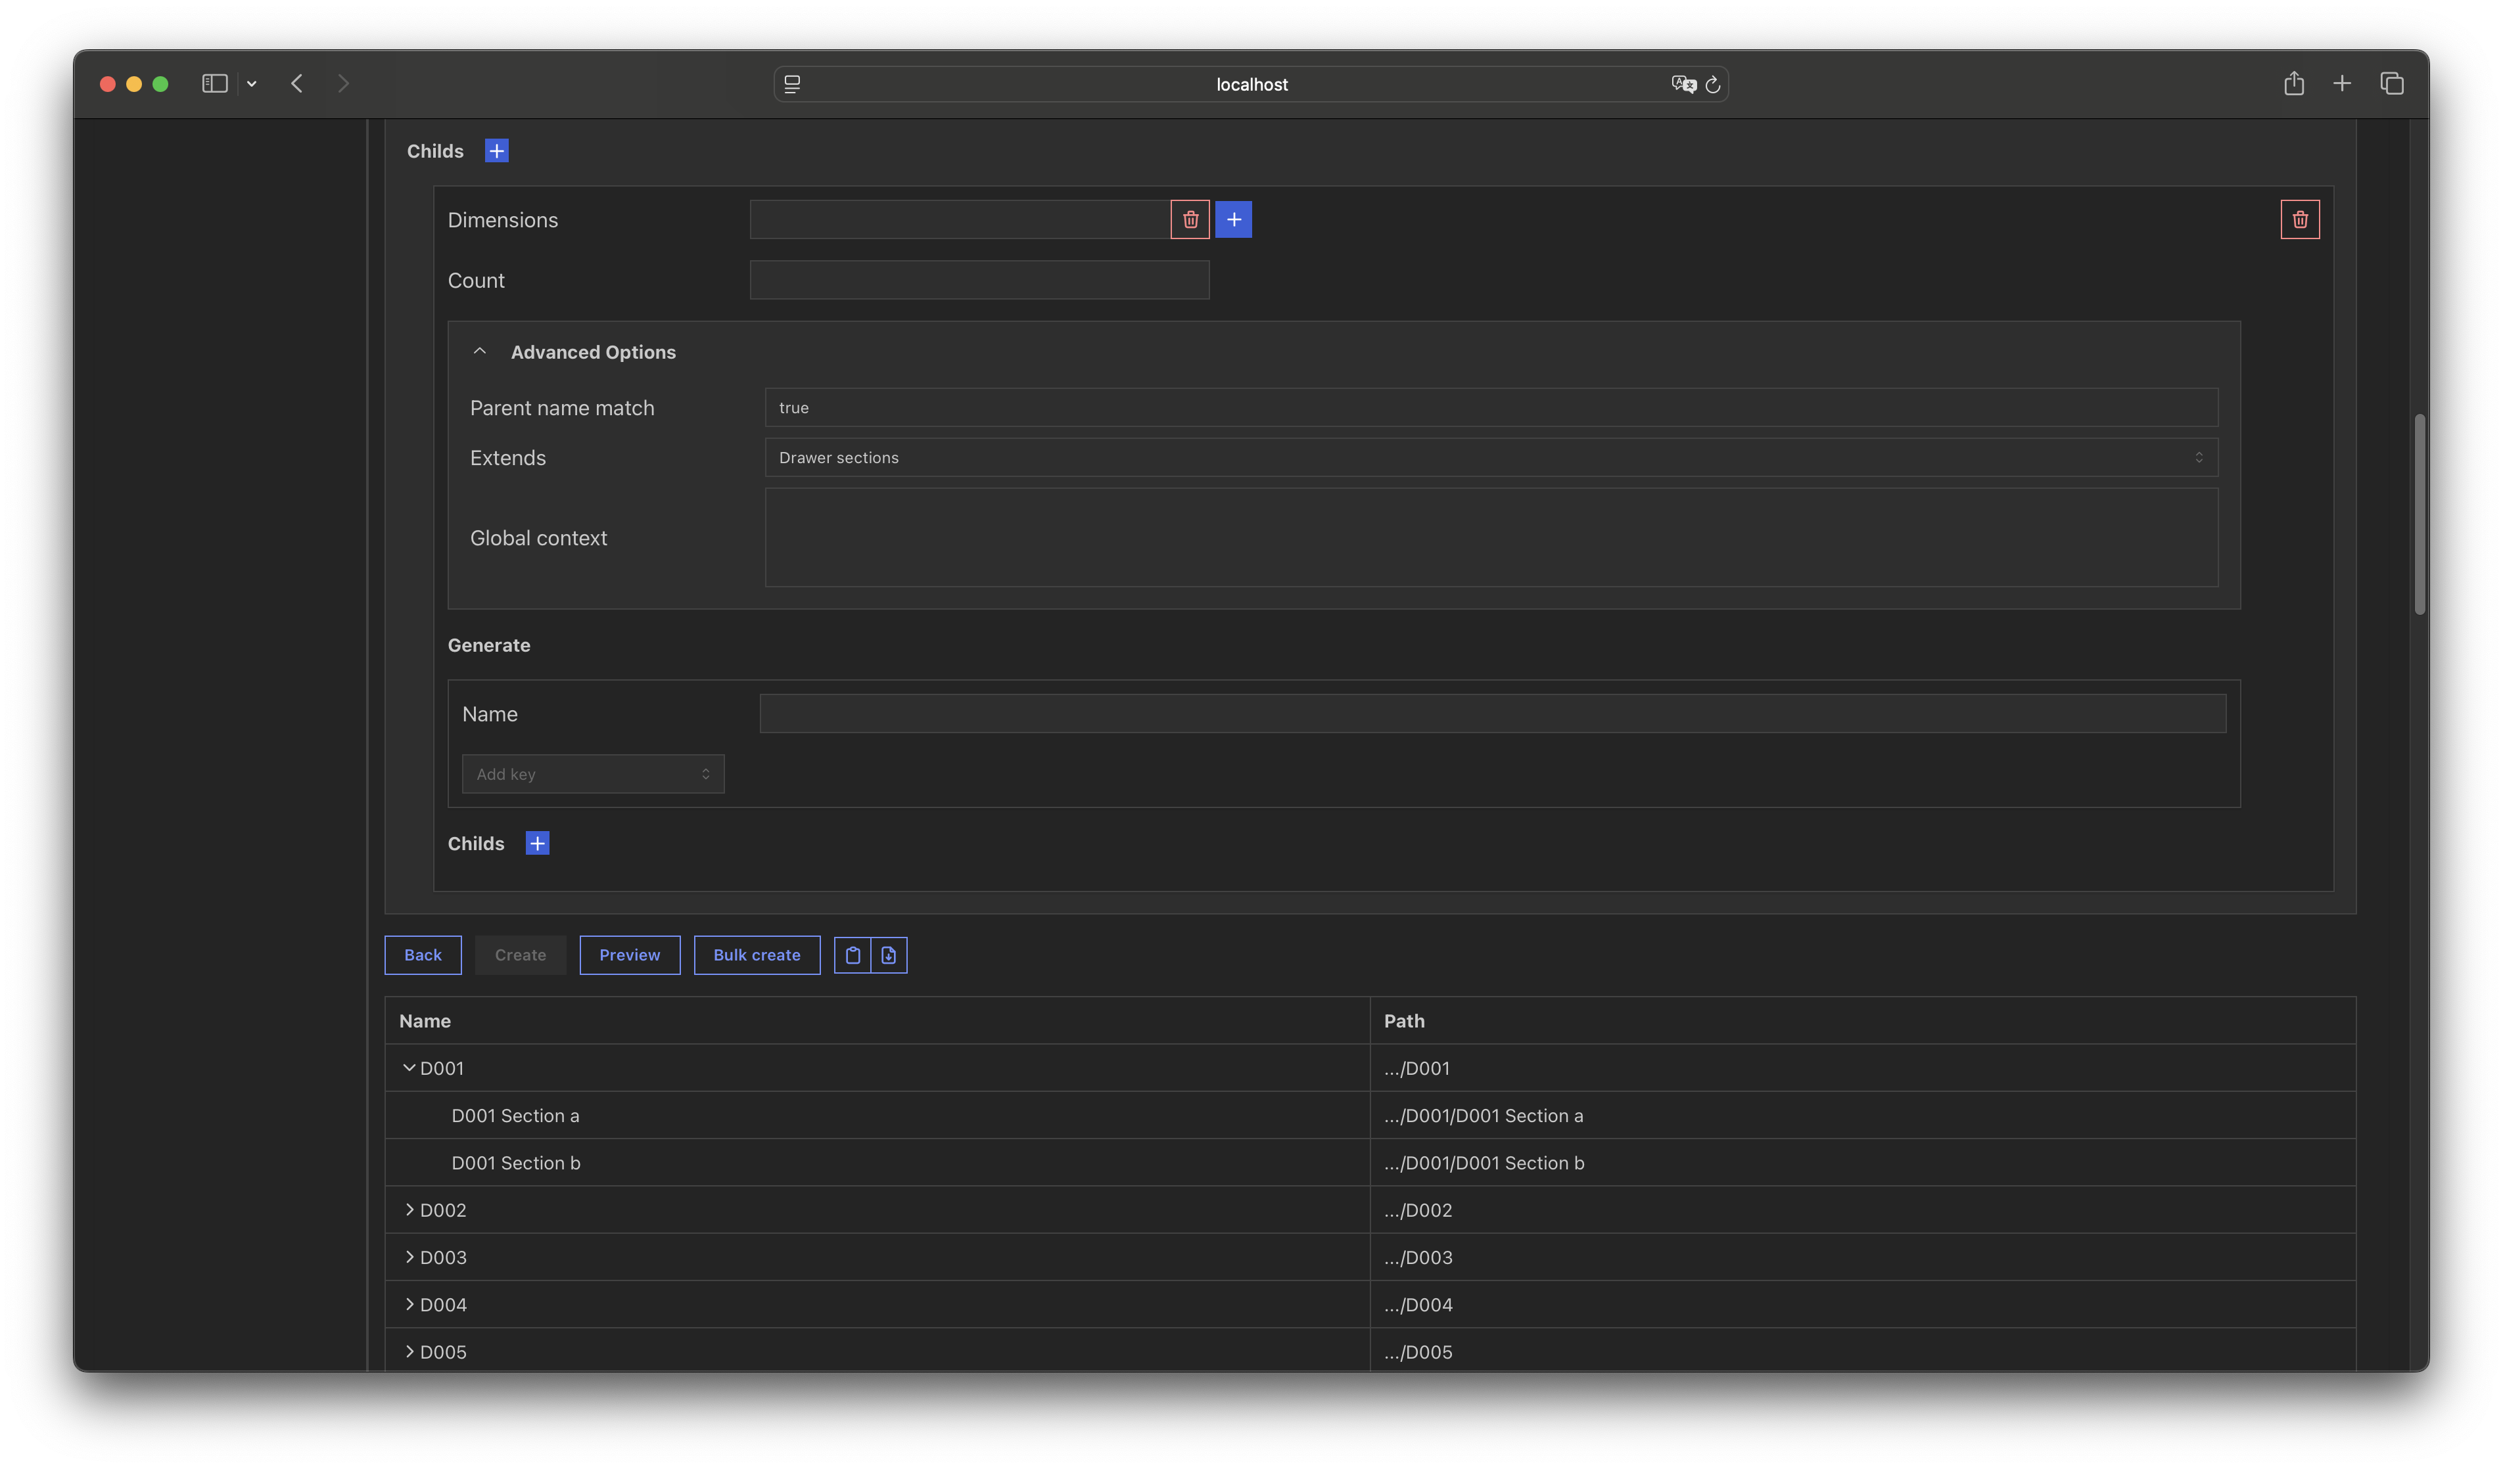
Task: Click the file import icon button
Action: [x=889, y=955]
